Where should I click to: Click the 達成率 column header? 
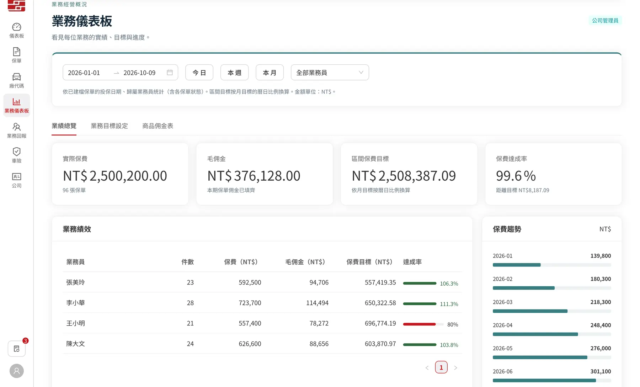[412, 262]
